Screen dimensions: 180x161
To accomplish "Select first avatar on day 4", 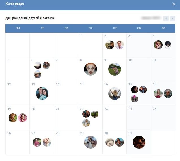I will (158, 45).
